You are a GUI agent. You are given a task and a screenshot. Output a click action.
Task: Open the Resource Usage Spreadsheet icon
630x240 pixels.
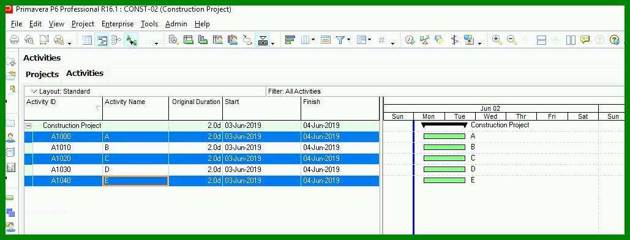[218, 40]
